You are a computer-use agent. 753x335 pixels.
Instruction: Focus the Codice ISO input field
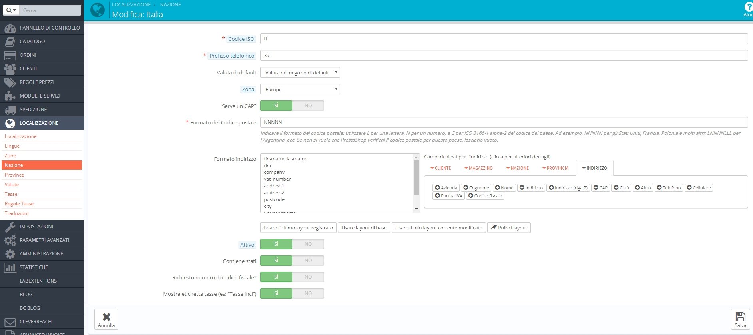click(x=504, y=39)
